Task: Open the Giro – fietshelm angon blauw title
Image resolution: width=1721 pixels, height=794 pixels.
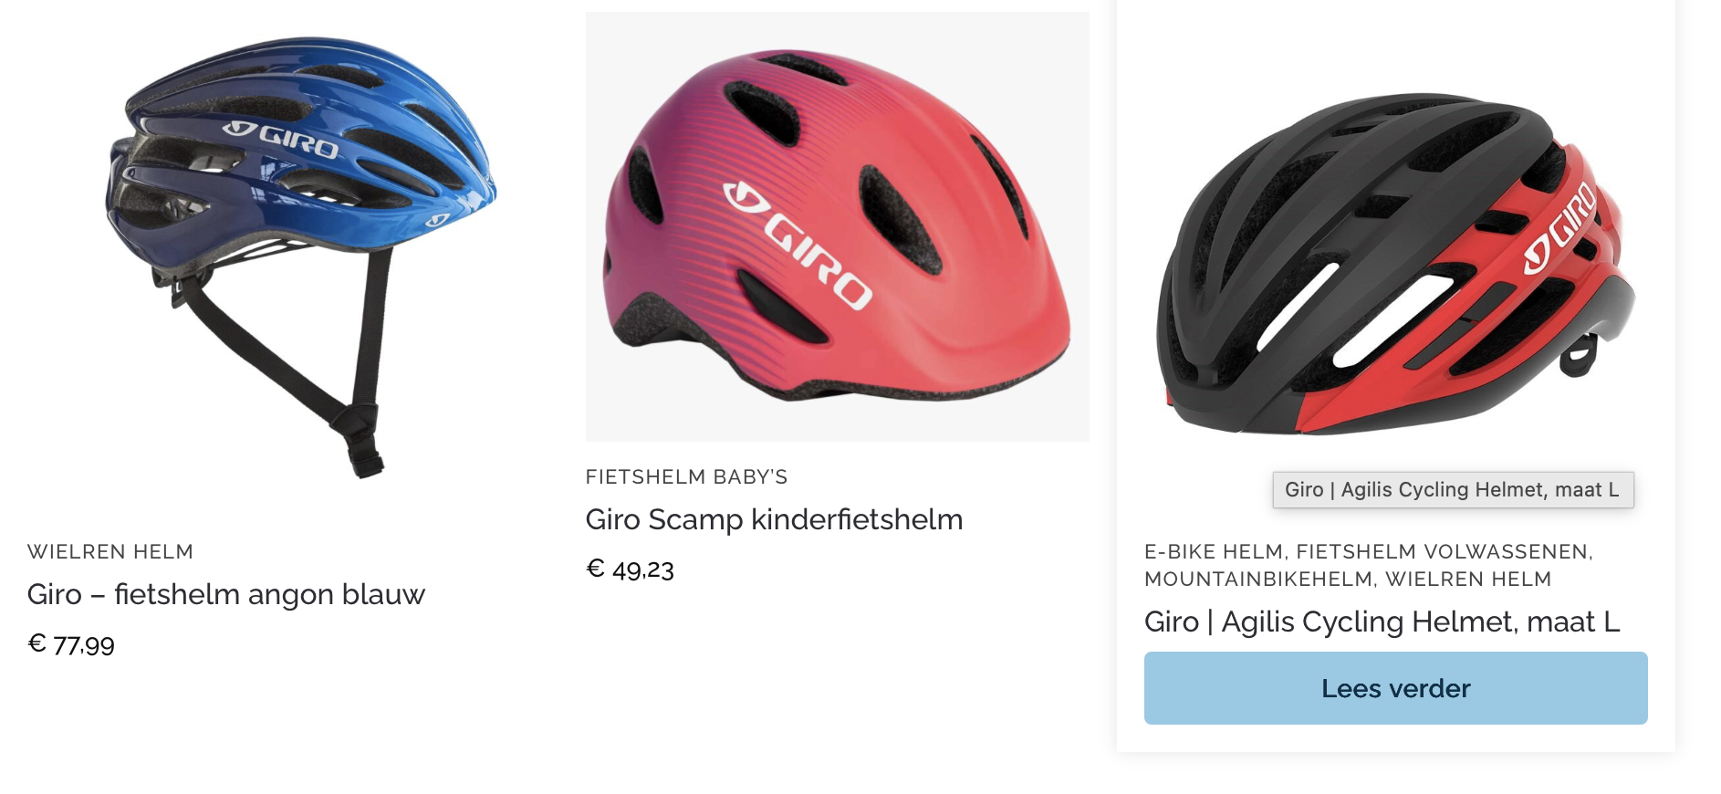Action: tap(226, 594)
